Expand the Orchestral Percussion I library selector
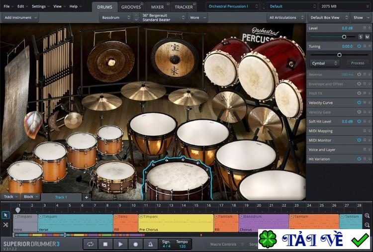This screenshot has width=373, height=252. [233, 6]
